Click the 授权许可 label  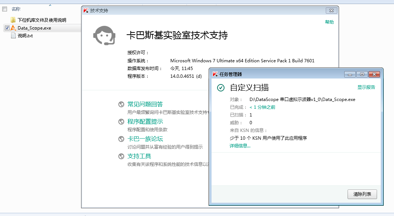point(138,53)
